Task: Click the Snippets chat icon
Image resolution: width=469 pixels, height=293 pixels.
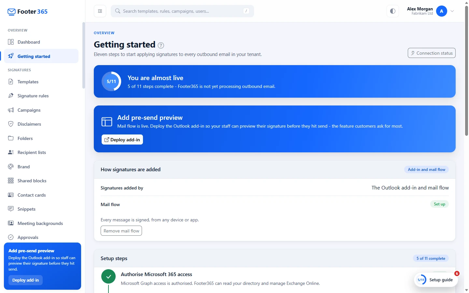Action: (11, 209)
